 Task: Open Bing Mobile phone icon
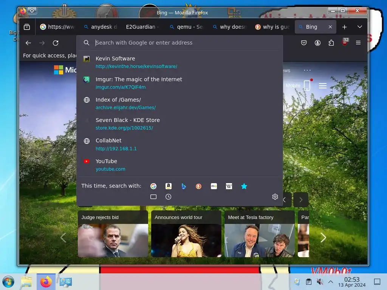(x=307, y=85)
